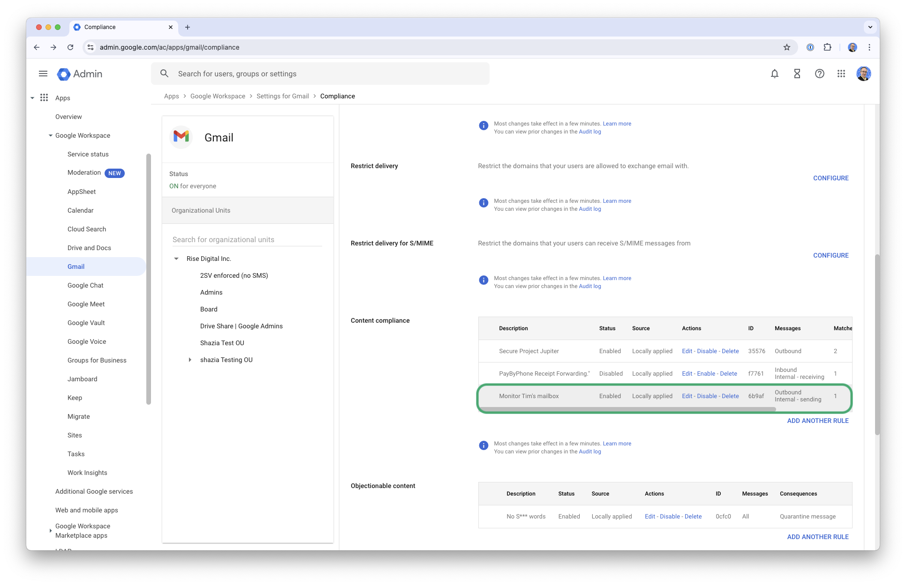The image size is (906, 585).
Task: Click the Admin home logo
Action: 79,74
